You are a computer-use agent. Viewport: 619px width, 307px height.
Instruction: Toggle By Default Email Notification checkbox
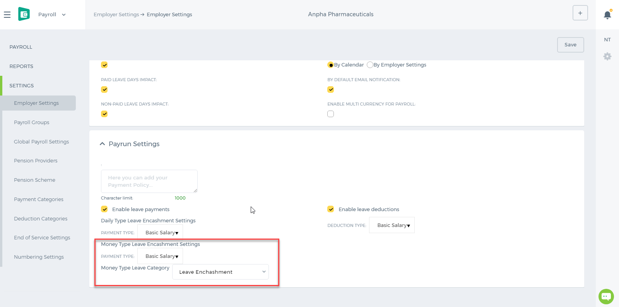click(x=331, y=90)
